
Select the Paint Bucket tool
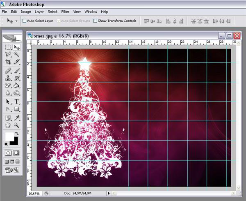click(x=16, y=85)
